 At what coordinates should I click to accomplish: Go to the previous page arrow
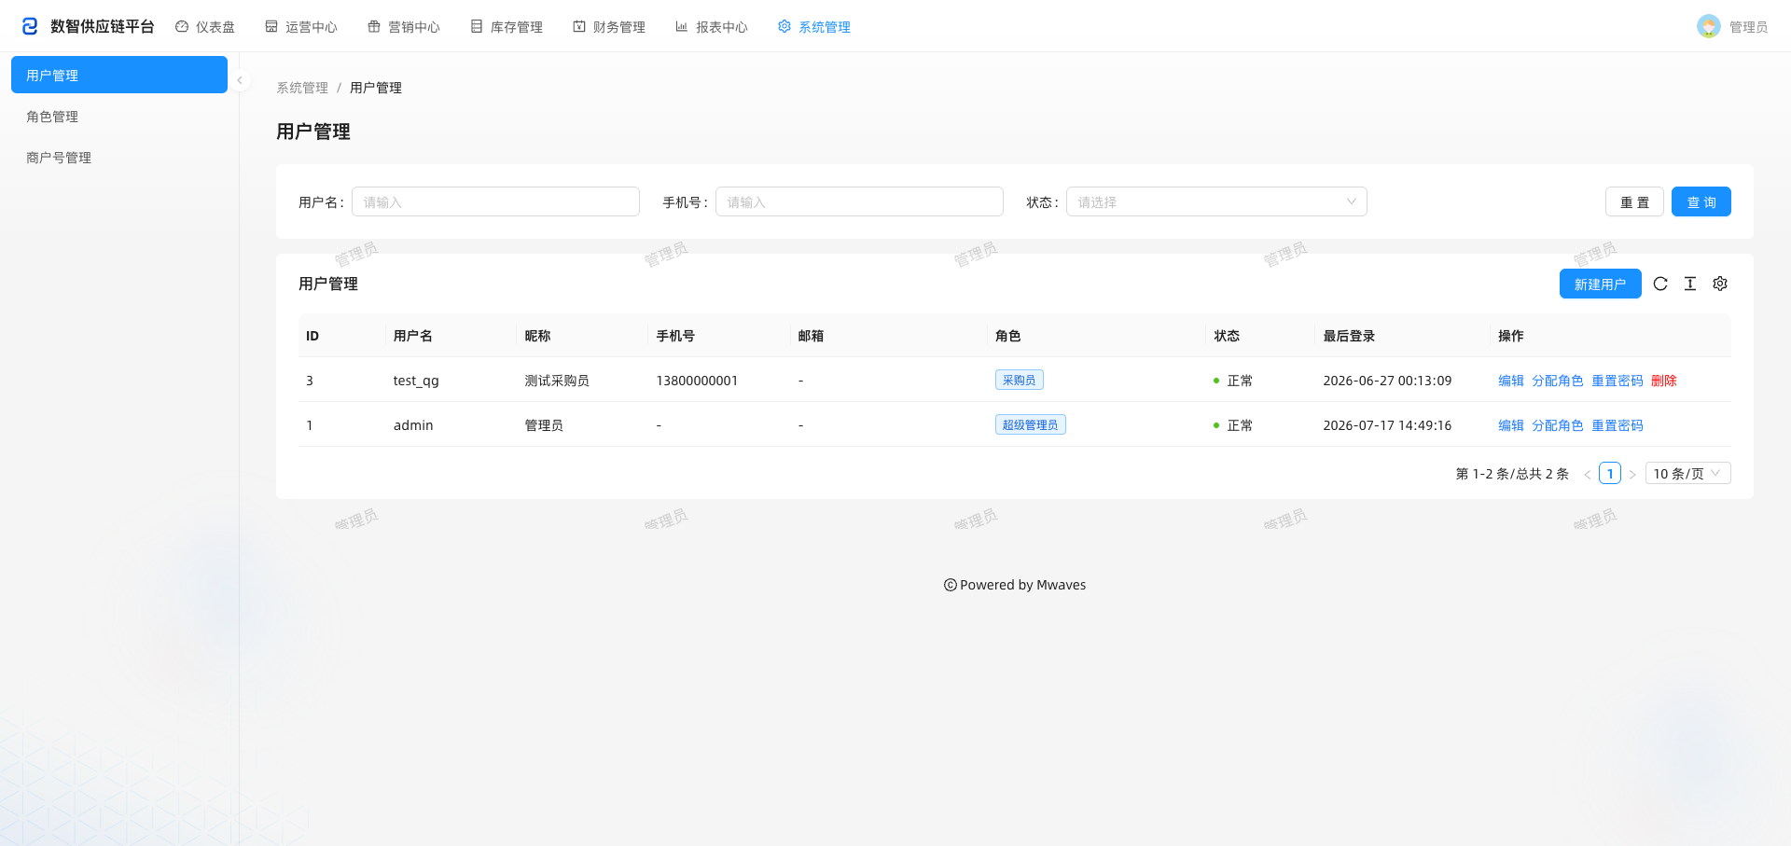click(x=1588, y=474)
